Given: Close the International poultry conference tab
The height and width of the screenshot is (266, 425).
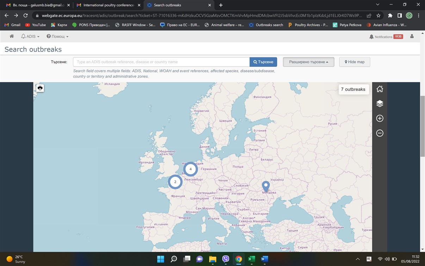Looking at the screenshot, I should (x=139, y=5).
